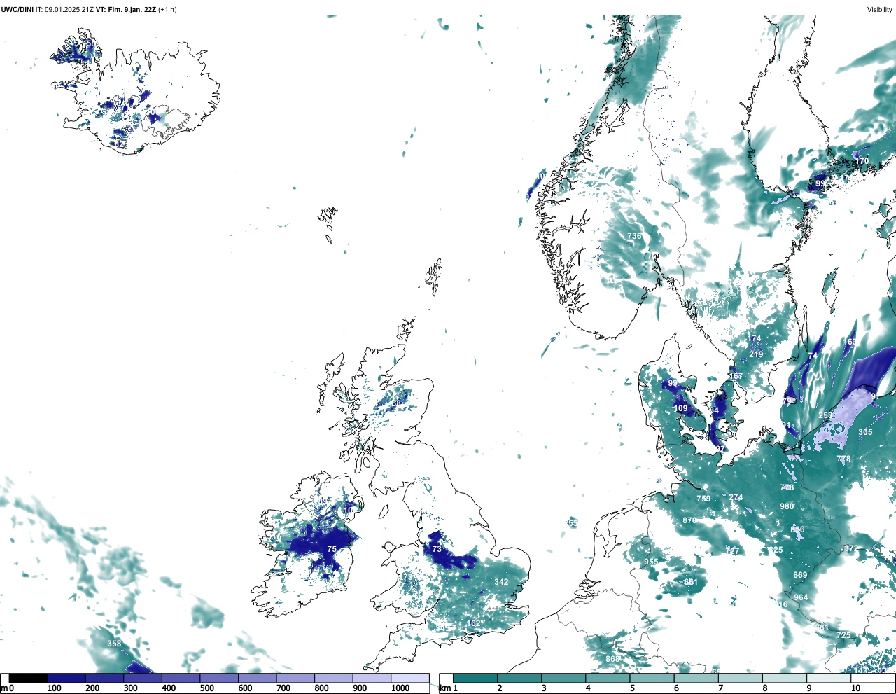Click the '75' value over Ireland

click(x=332, y=549)
